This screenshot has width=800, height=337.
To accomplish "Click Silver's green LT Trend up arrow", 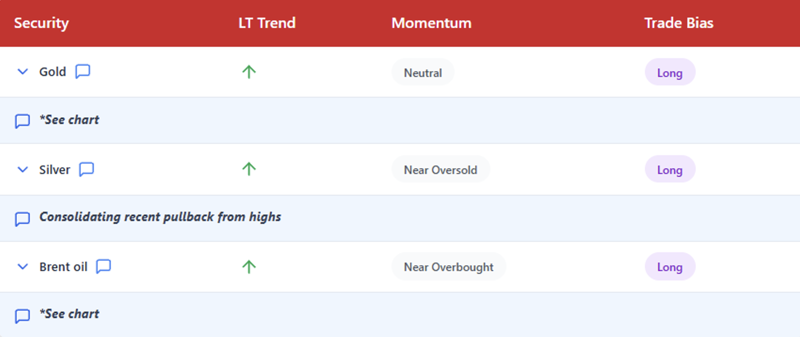I will point(249,169).
